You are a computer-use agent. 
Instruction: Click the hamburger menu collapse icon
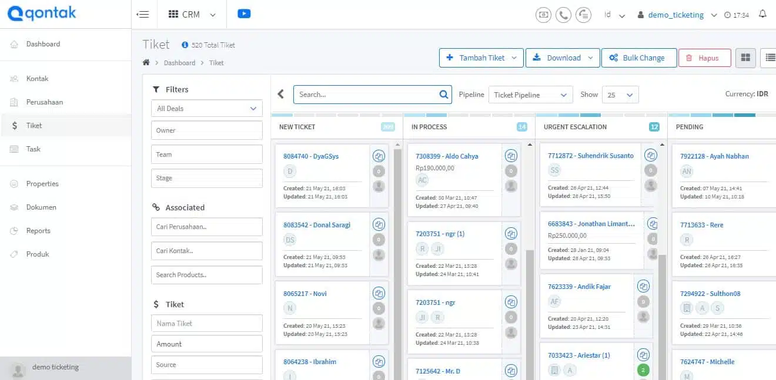click(142, 15)
